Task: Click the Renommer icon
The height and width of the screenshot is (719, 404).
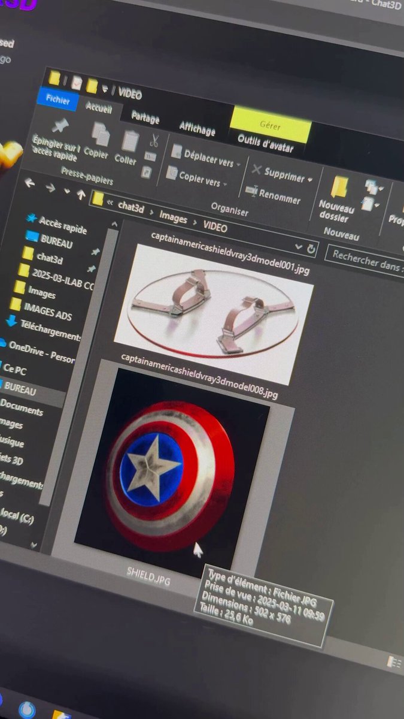Action: (x=251, y=191)
